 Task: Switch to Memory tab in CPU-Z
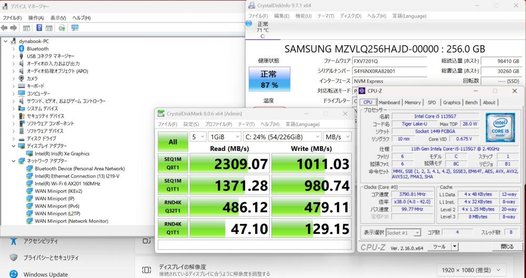[x=412, y=102]
